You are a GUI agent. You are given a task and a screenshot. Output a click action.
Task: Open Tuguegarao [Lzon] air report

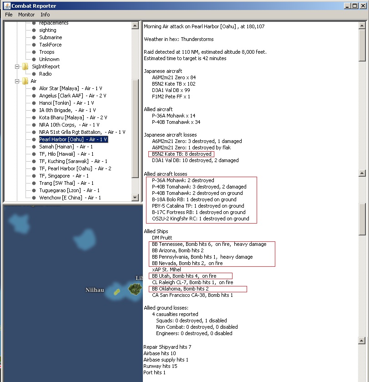coord(69,190)
